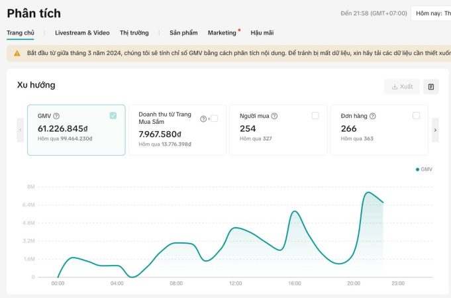Switch to the Livestream & Video tab
Screen dimensions: 451x298
82,32
